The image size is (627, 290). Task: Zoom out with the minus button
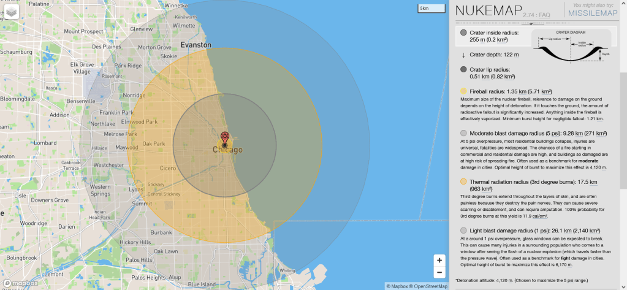[439, 273]
